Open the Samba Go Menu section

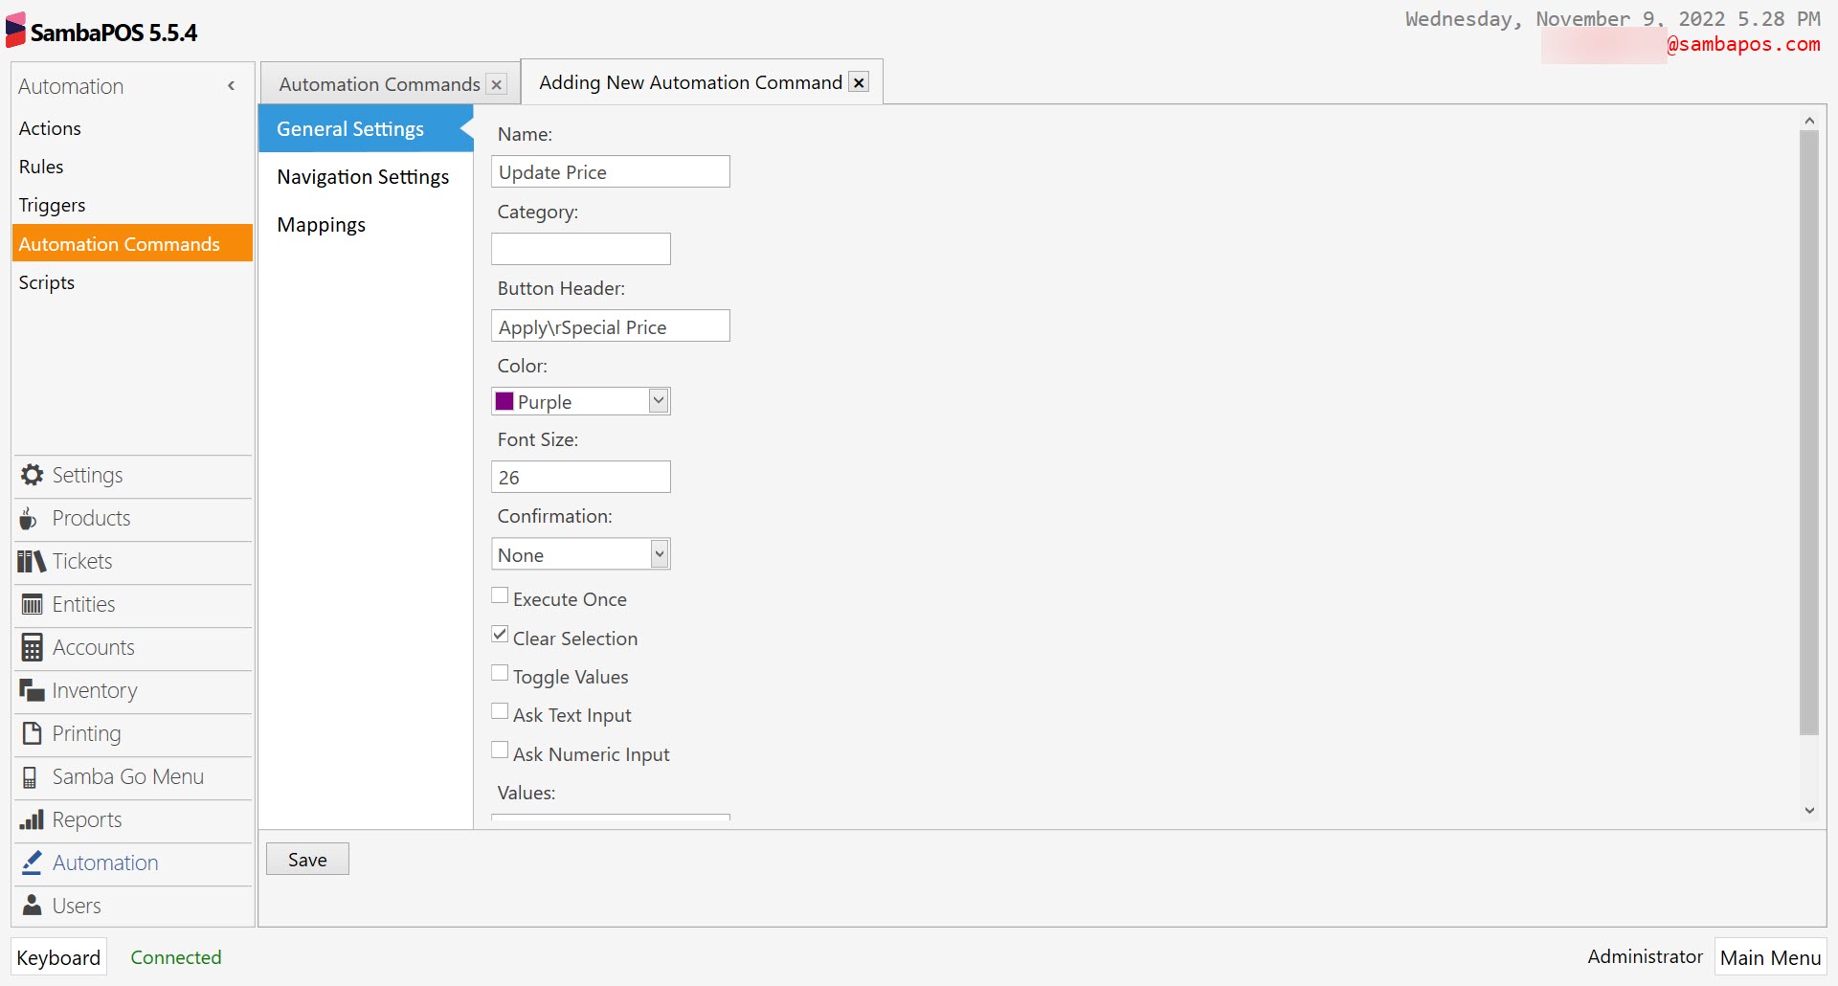127,776
